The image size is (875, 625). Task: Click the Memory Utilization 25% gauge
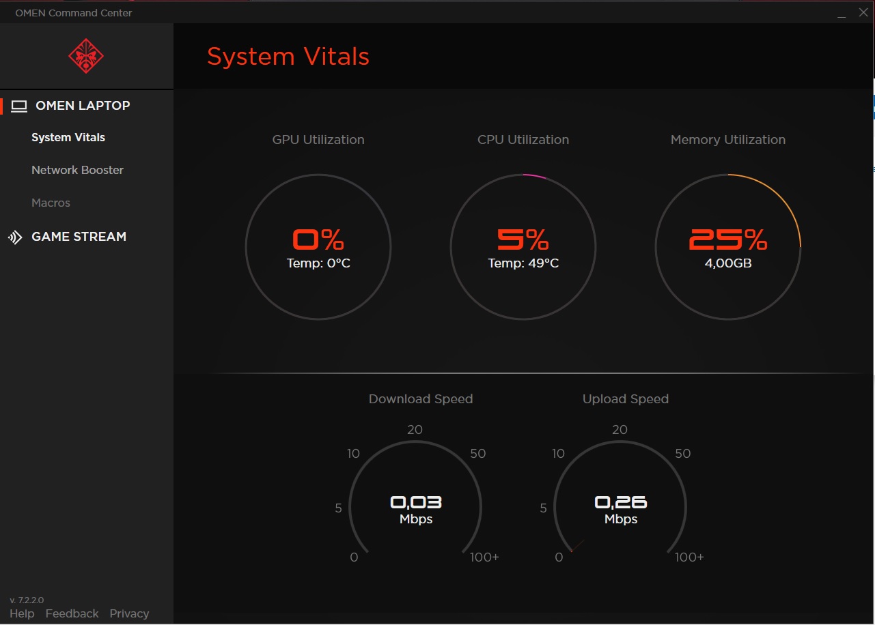tap(728, 247)
